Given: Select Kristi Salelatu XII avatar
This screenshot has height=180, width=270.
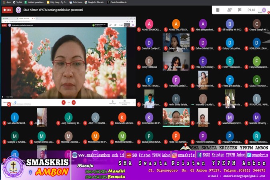Looking at the screenshot, I should click(149, 118).
